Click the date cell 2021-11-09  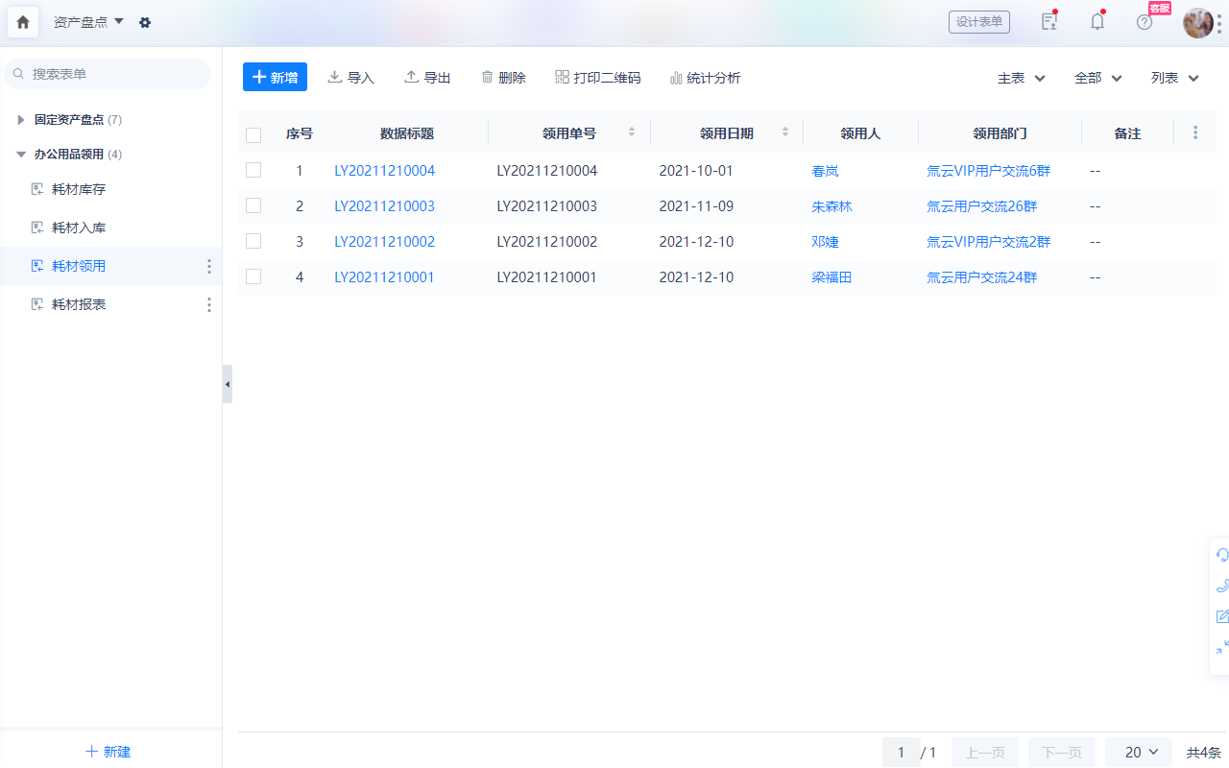click(696, 206)
